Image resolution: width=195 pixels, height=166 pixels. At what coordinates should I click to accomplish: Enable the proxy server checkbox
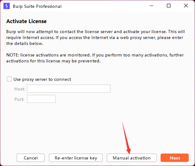click(x=10, y=79)
